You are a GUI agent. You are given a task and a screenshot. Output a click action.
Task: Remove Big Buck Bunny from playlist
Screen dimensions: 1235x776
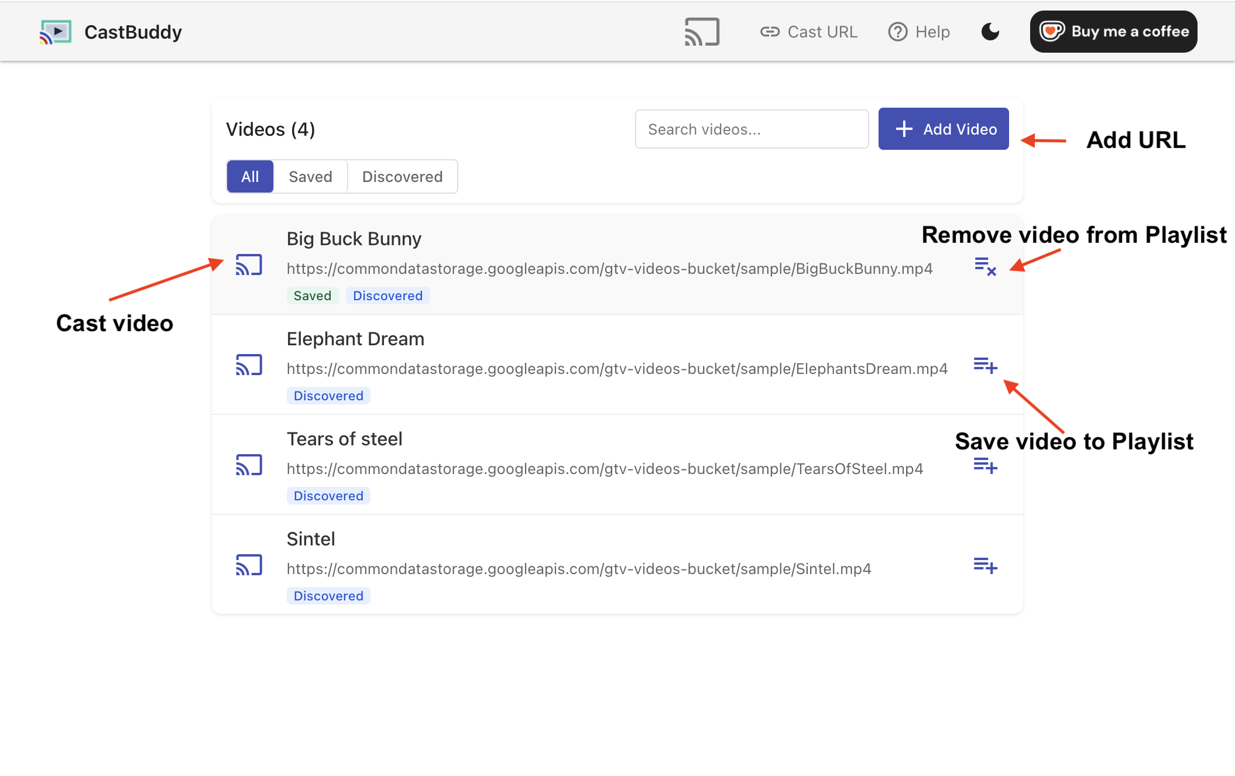click(986, 266)
